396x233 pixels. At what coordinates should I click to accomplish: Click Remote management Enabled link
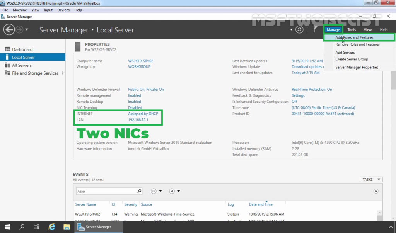coord(134,95)
